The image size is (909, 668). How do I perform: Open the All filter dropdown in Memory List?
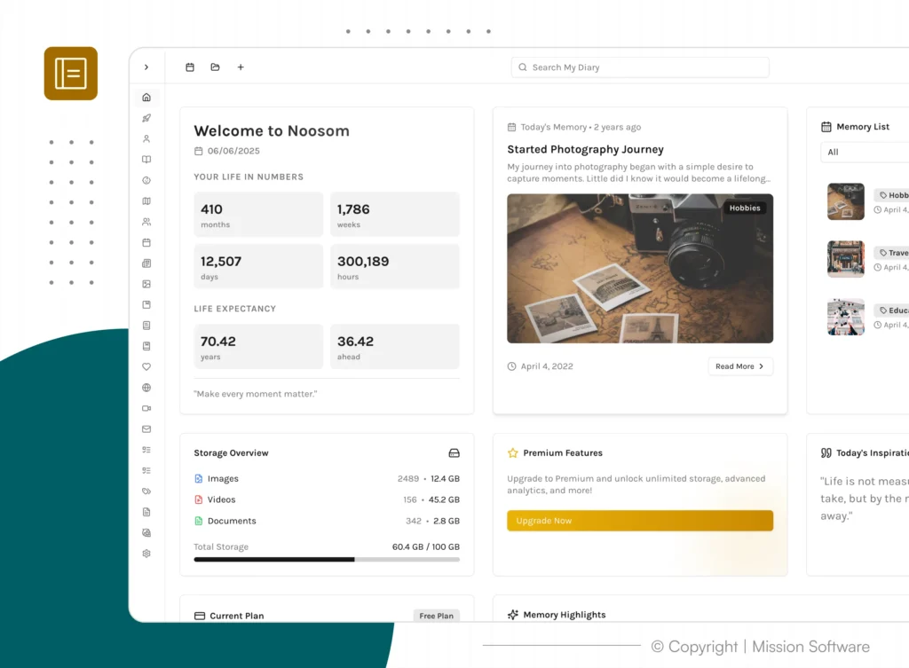point(865,152)
